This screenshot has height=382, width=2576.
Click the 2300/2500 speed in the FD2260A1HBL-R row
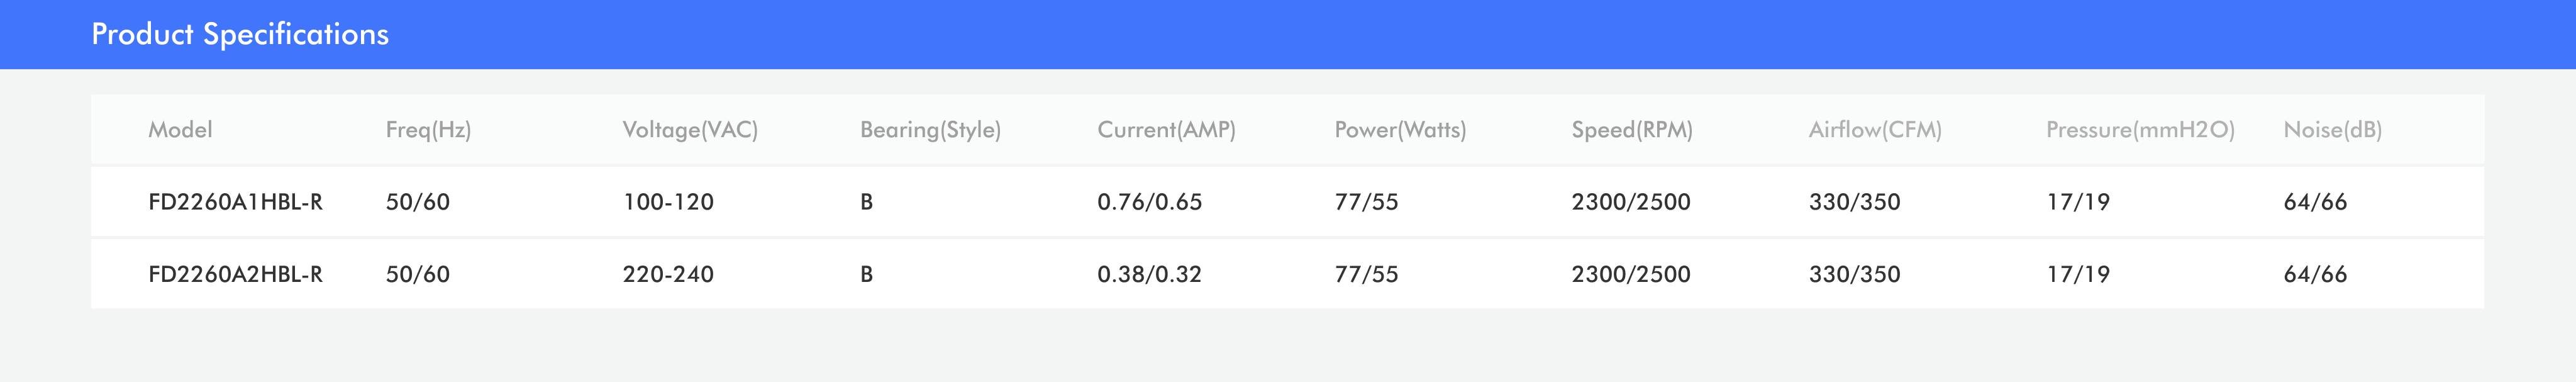(1631, 202)
